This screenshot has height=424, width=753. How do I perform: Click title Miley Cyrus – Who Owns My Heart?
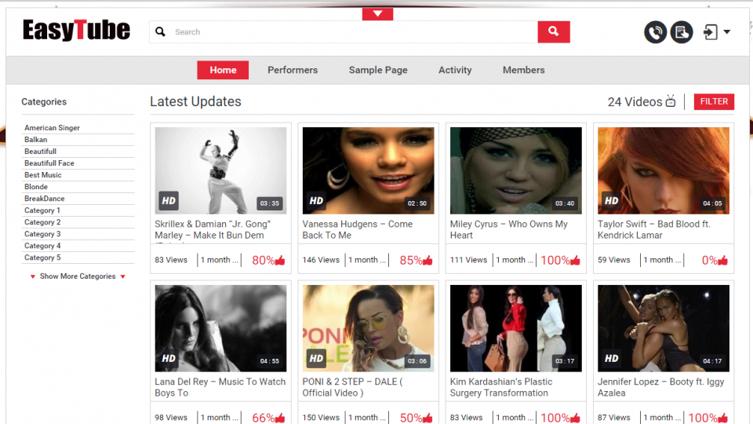pyautogui.click(x=508, y=229)
